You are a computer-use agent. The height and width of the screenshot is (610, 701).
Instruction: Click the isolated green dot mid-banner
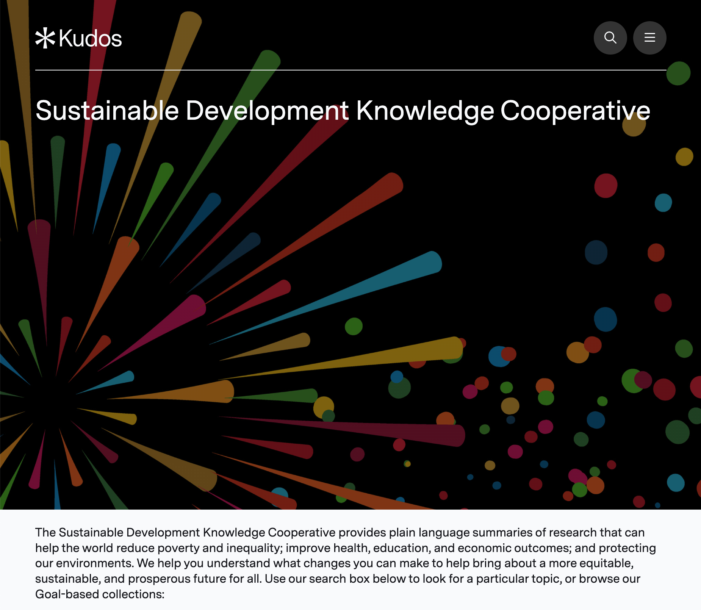tap(354, 326)
